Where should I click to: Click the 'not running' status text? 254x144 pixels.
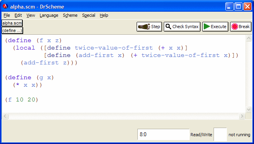click(x=239, y=135)
